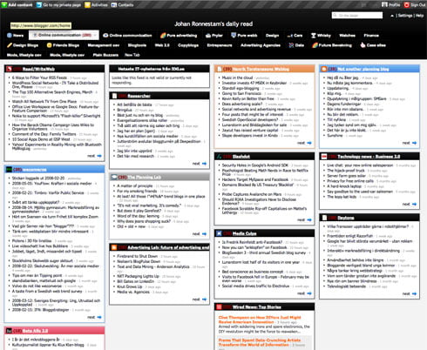The image size is (427, 350).
Task: Click next link in Technology news widget
Action: pyautogui.click(x=406, y=205)
